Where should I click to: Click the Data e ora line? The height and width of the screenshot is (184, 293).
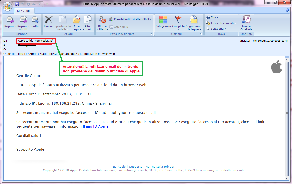click(x=54, y=94)
